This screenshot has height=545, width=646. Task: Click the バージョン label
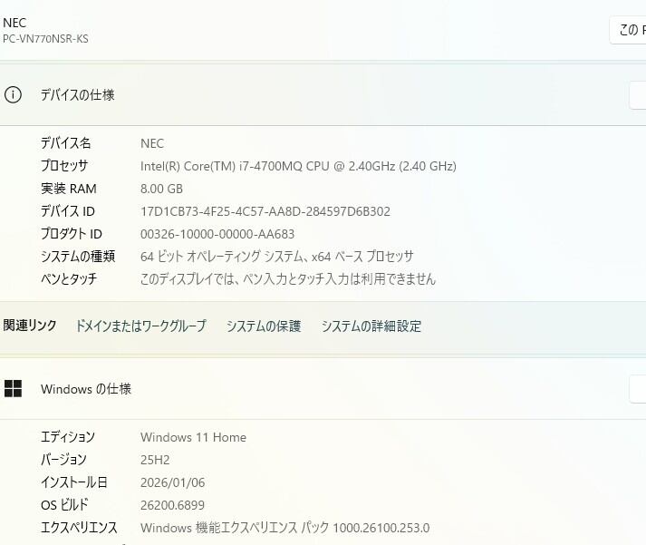[63, 459]
